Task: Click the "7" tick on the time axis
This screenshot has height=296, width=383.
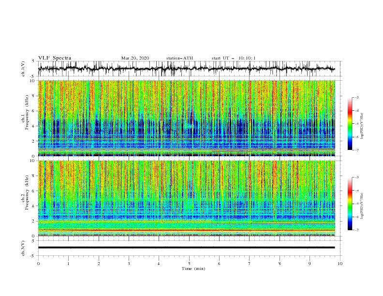Action: [x=250, y=264]
